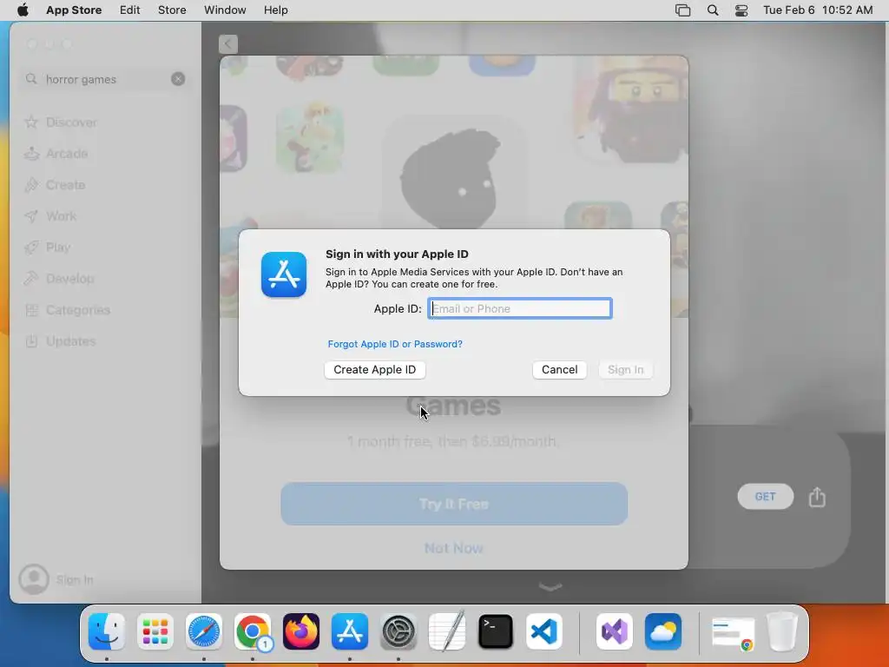Screen dimensions: 889x667
Task: Open Finder from the Dock
Action: click(x=107, y=631)
